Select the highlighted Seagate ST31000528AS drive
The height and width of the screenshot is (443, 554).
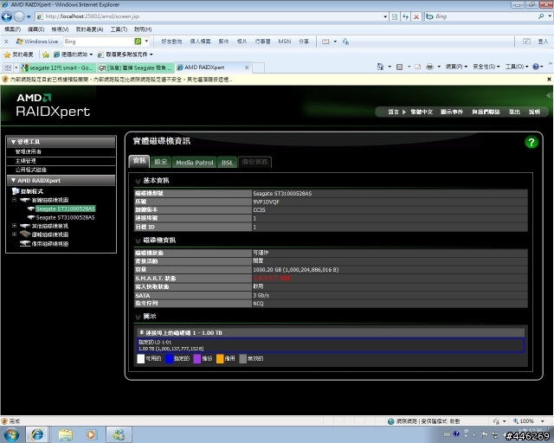click(x=66, y=209)
